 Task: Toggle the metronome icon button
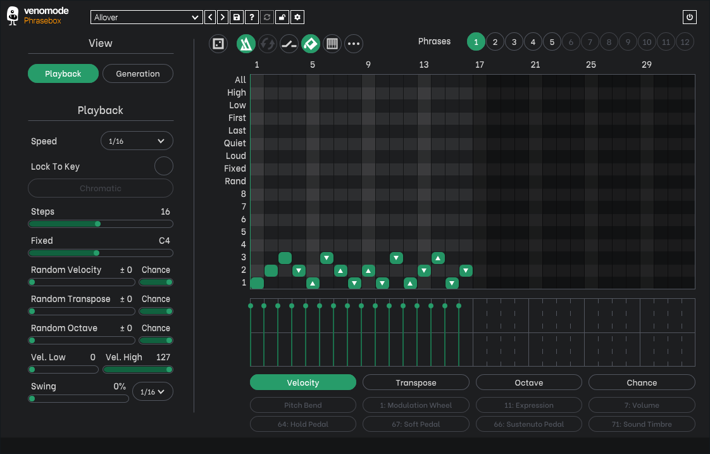(x=246, y=44)
